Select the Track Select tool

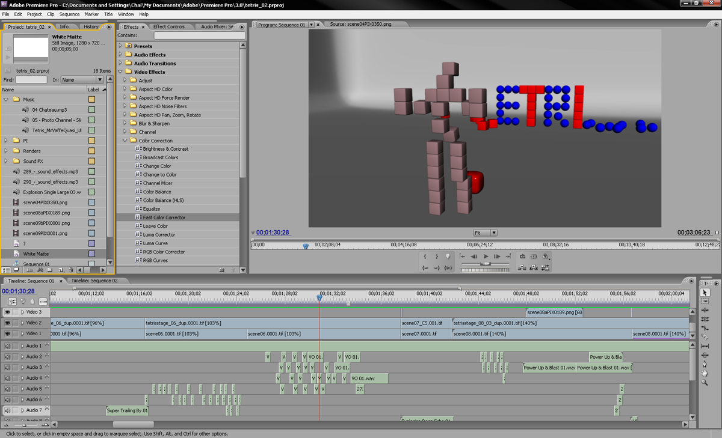coord(705,301)
